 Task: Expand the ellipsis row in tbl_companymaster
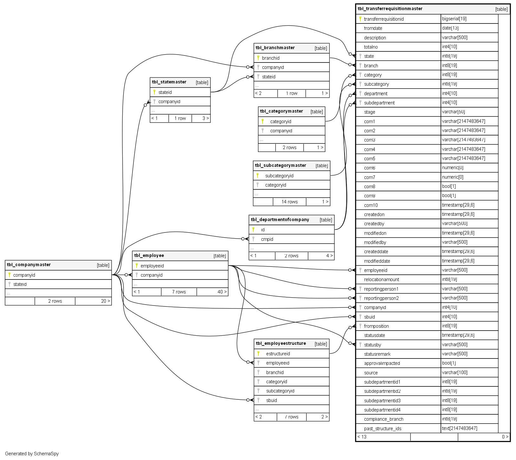coord(9,293)
